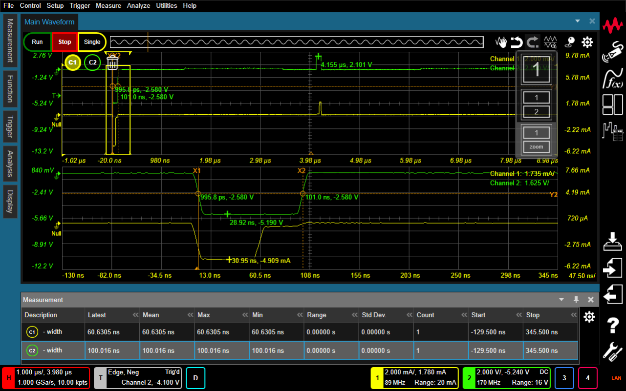Click the trash icon on waveform
Screen dimensions: 626x391
pyautogui.click(x=113, y=62)
